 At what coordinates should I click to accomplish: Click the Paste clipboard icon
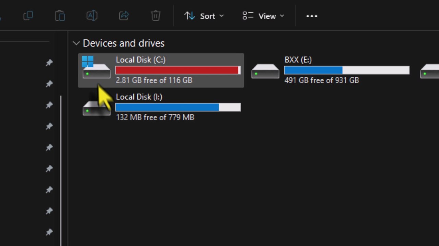pos(60,16)
